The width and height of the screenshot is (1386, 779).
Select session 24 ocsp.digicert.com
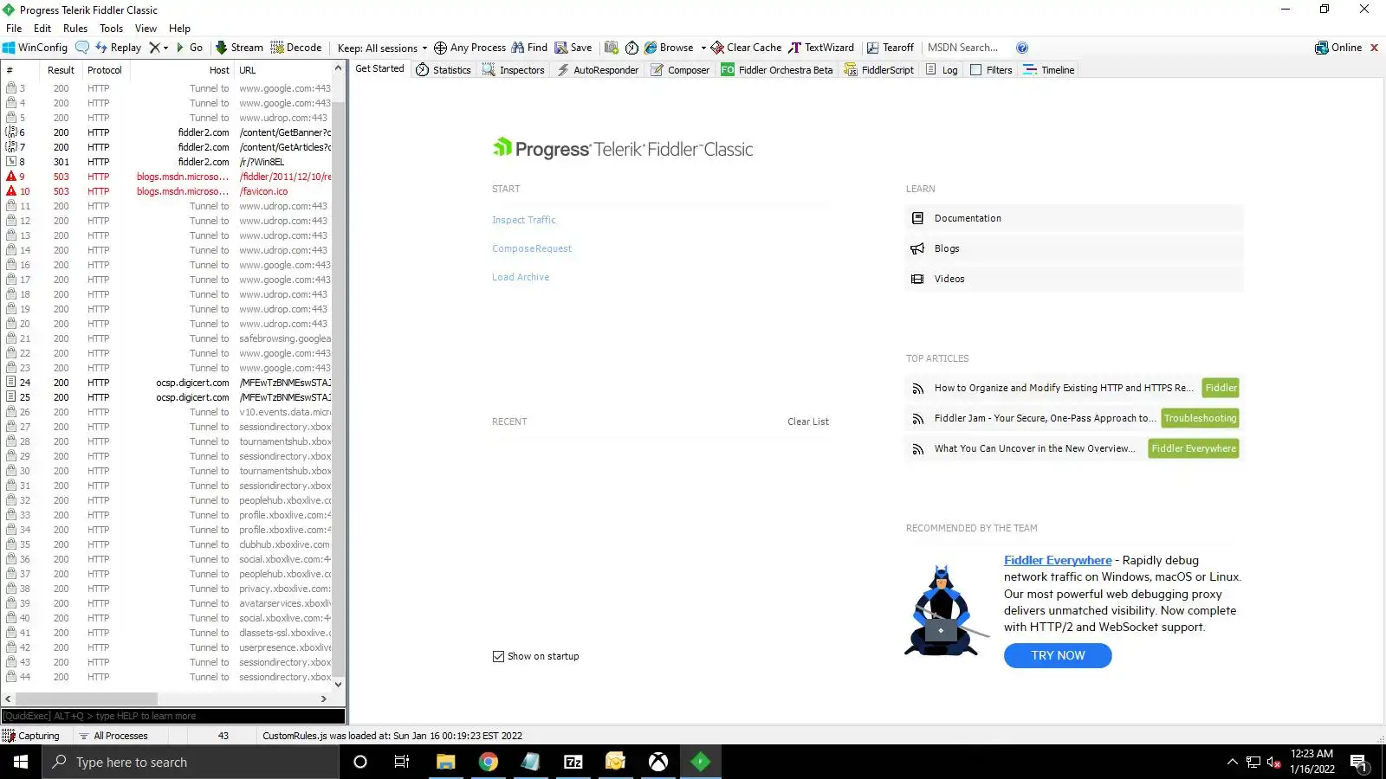168,383
